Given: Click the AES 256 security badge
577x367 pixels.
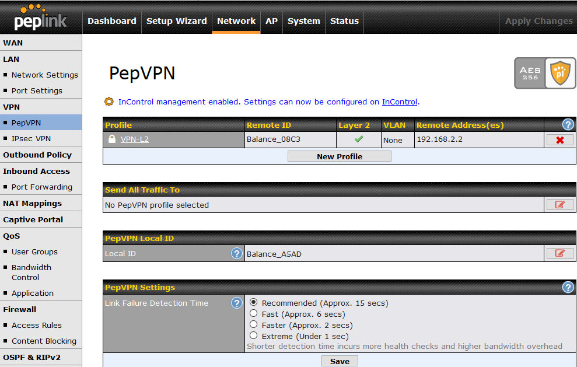Looking at the screenshot, I should click(544, 73).
